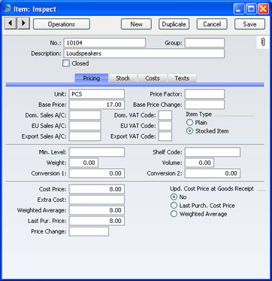Tick the Closed checkbox
This screenshot has height=281, width=272.
[66, 63]
